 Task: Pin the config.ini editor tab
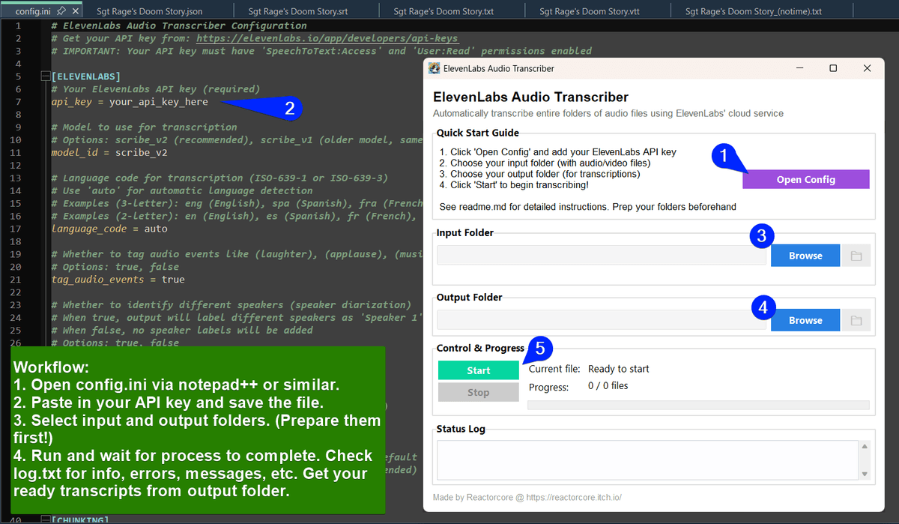pyautogui.click(x=61, y=11)
